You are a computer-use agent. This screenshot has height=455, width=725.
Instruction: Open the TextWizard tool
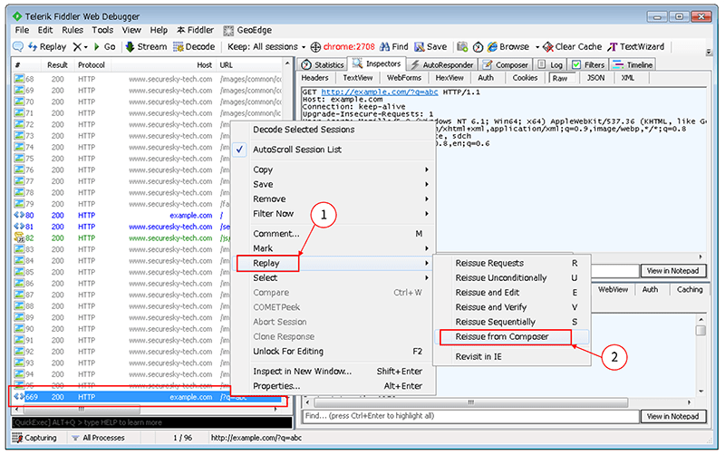click(636, 47)
